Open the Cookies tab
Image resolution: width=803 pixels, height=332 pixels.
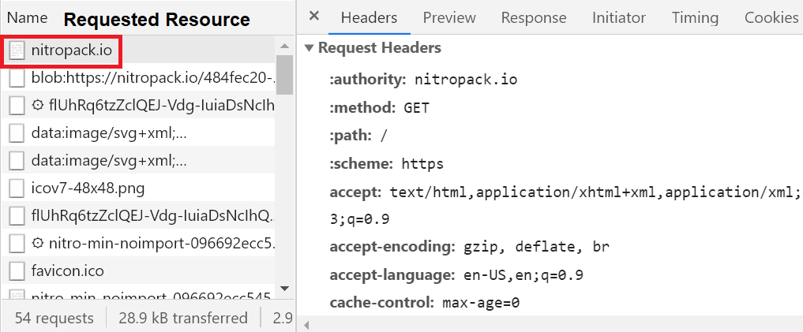pos(771,18)
